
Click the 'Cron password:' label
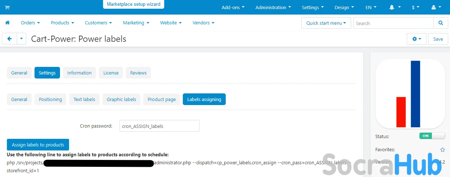(x=96, y=126)
